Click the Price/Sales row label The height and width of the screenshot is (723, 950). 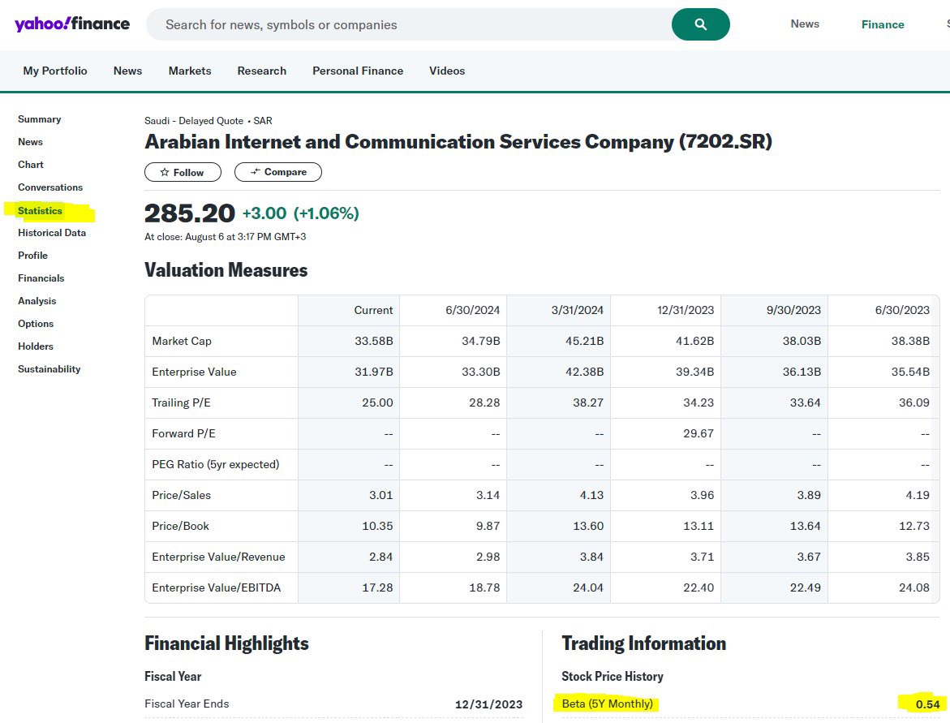[182, 496]
